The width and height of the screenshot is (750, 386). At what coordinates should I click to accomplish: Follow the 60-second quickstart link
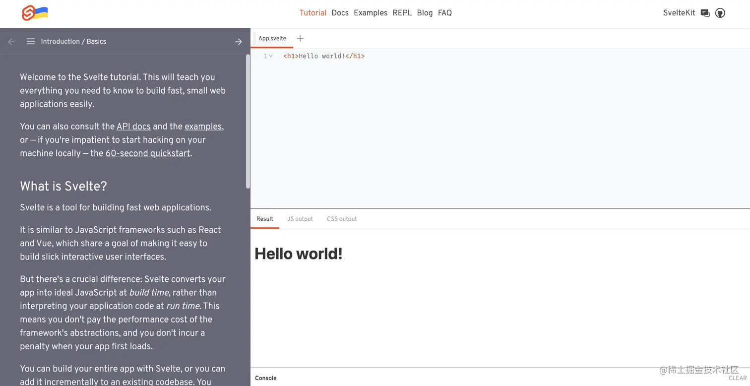[148, 153]
